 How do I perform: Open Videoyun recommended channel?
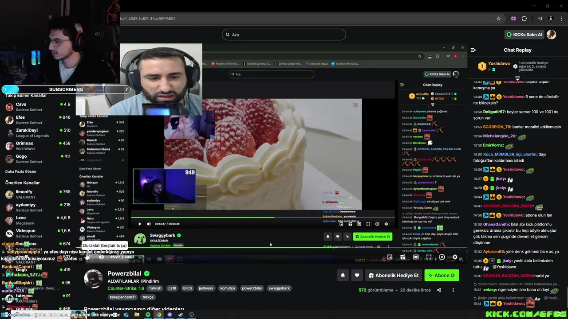(x=38, y=233)
